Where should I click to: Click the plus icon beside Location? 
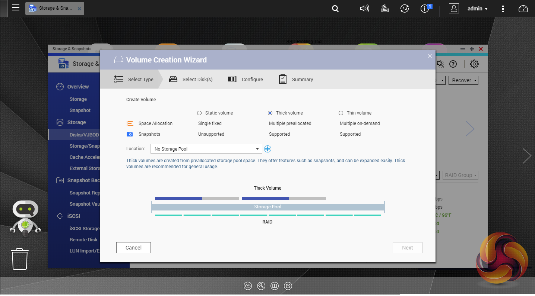[x=267, y=149]
